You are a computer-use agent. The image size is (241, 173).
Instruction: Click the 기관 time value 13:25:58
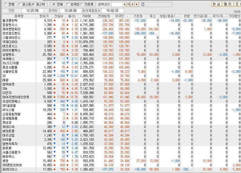click(32, 11)
